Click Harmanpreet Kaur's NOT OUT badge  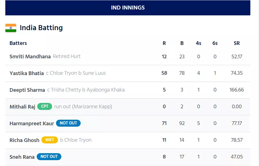pyautogui.click(x=68, y=123)
